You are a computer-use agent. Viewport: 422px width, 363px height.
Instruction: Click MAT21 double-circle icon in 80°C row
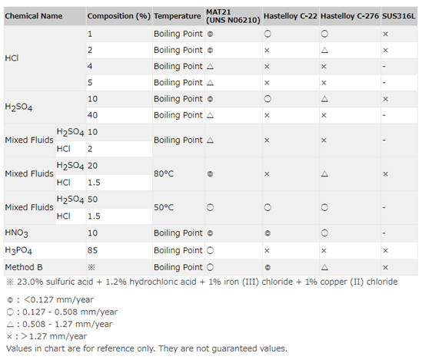(x=210, y=174)
